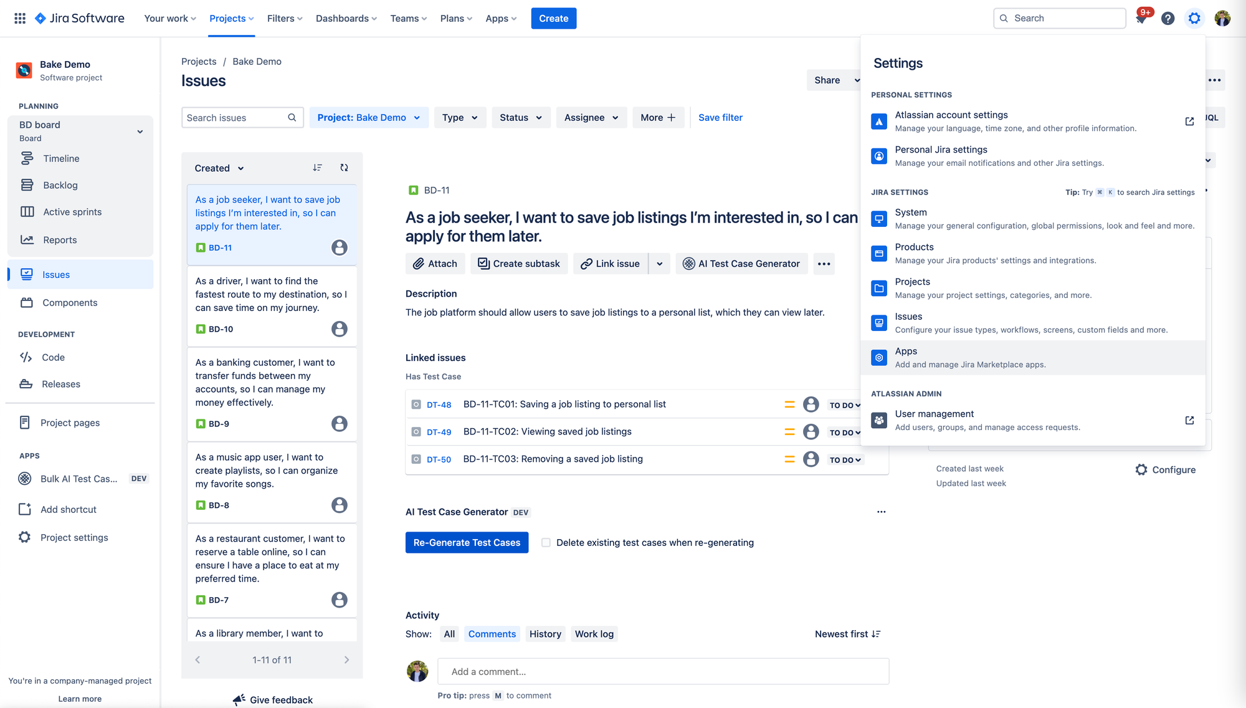Screen dimensions: 1246x708
Task: Click the Attach paperclip button
Action: pos(435,264)
